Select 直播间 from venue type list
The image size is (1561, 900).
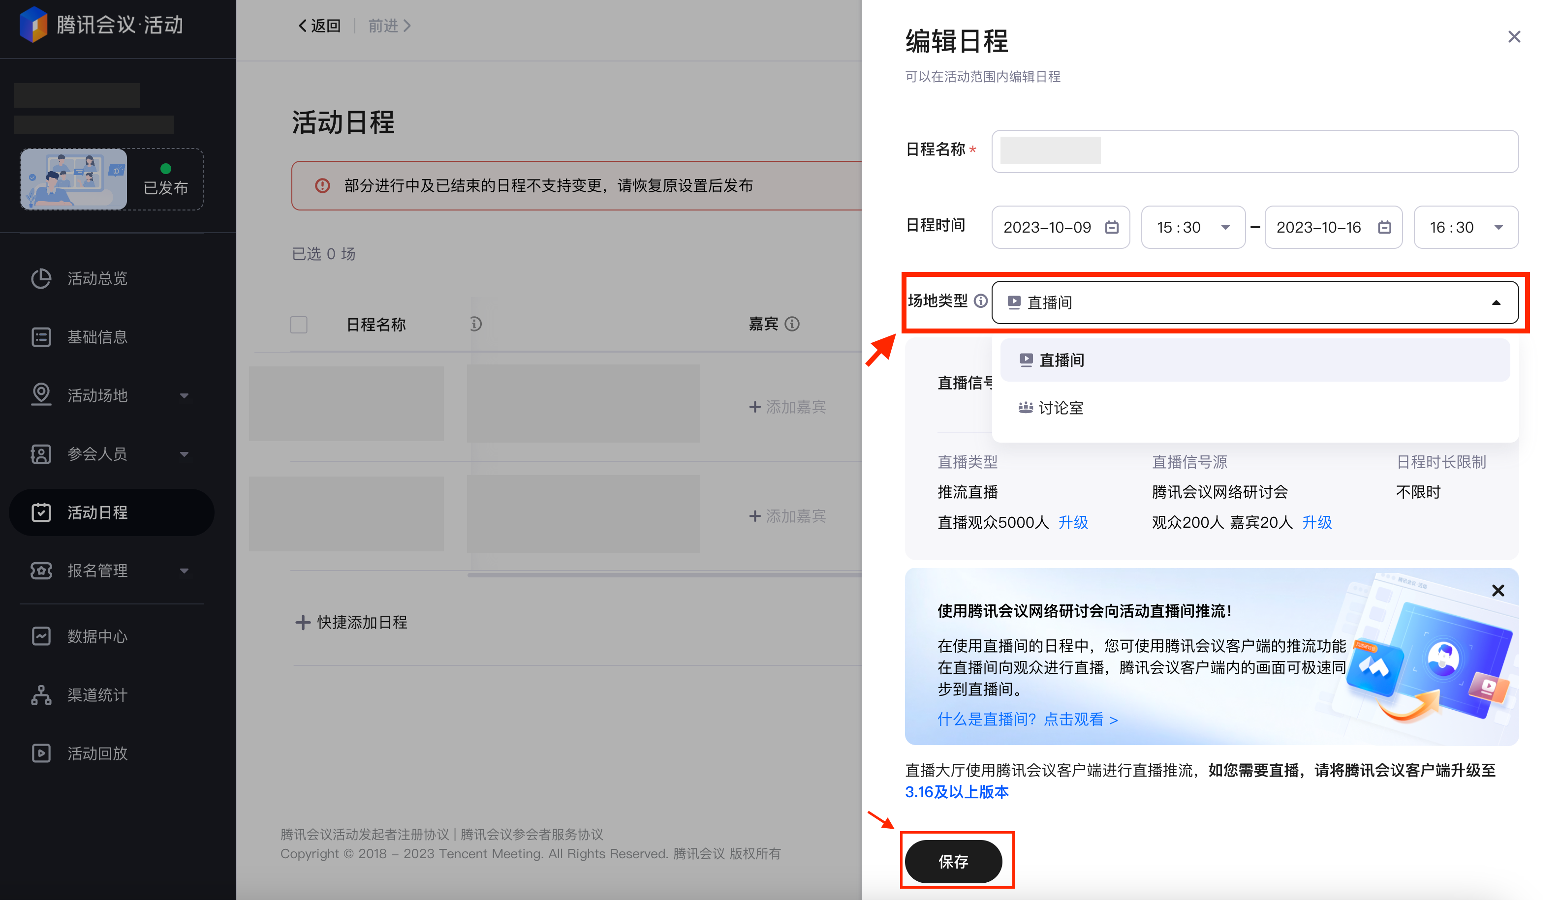coord(1255,360)
